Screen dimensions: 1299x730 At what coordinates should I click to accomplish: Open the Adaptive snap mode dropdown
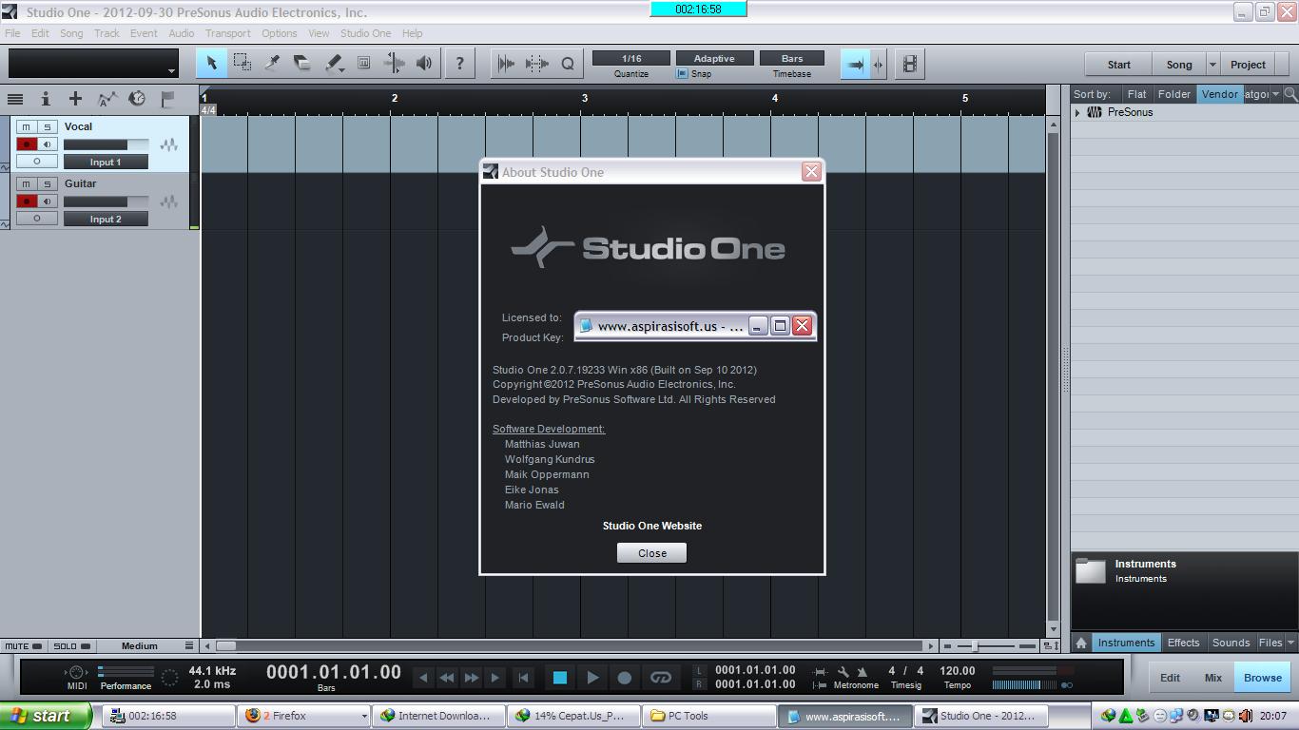[x=714, y=58]
